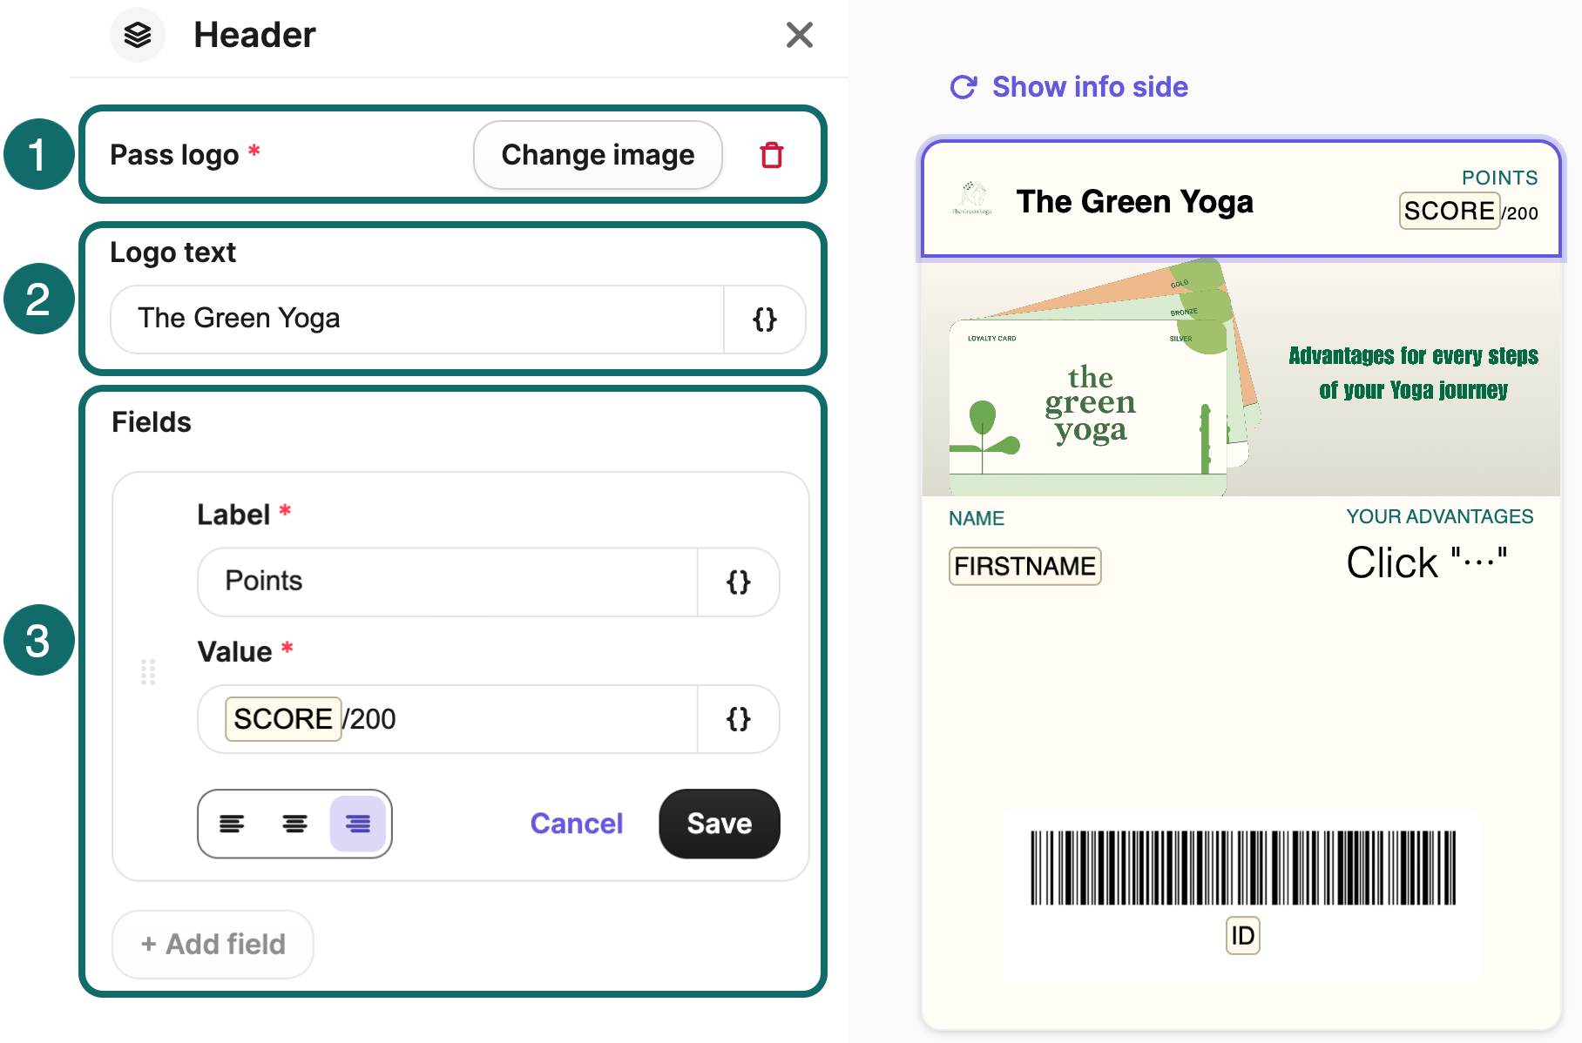Open variable picker for Value field

739,719
